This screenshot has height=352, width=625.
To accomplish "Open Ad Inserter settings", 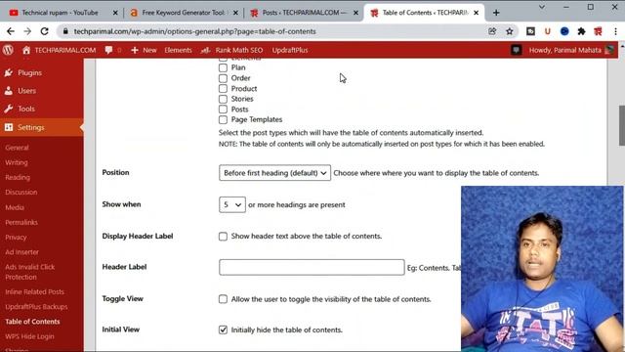I will pyautogui.click(x=21, y=252).
